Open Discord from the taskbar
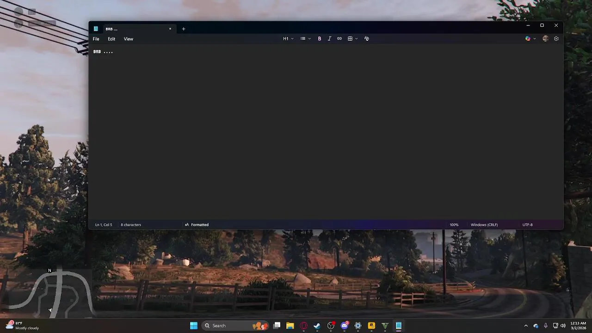Screen dimensions: 592x333 [345, 326]
